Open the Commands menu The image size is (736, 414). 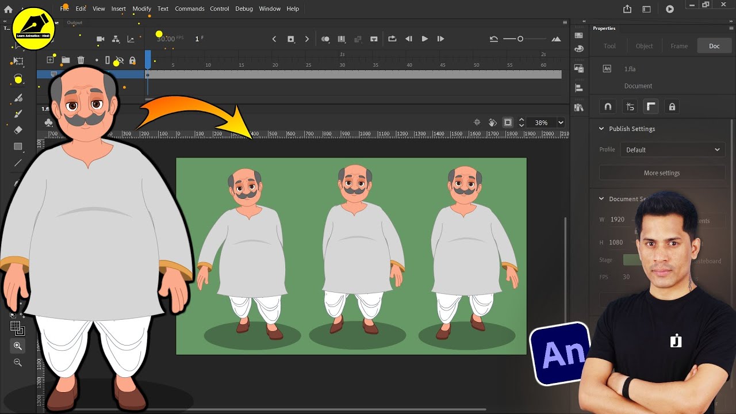pos(189,9)
